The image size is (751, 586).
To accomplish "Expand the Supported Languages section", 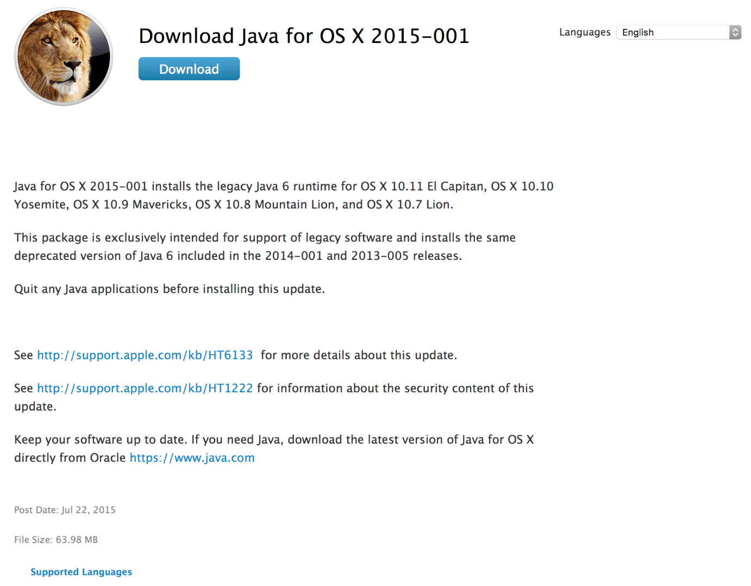I will [x=82, y=572].
